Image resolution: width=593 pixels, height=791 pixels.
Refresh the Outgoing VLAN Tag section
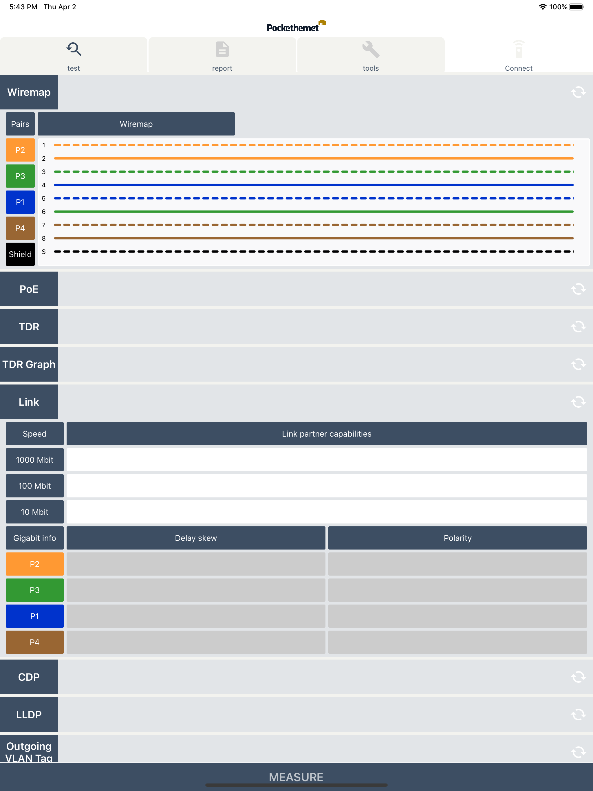click(x=578, y=752)
